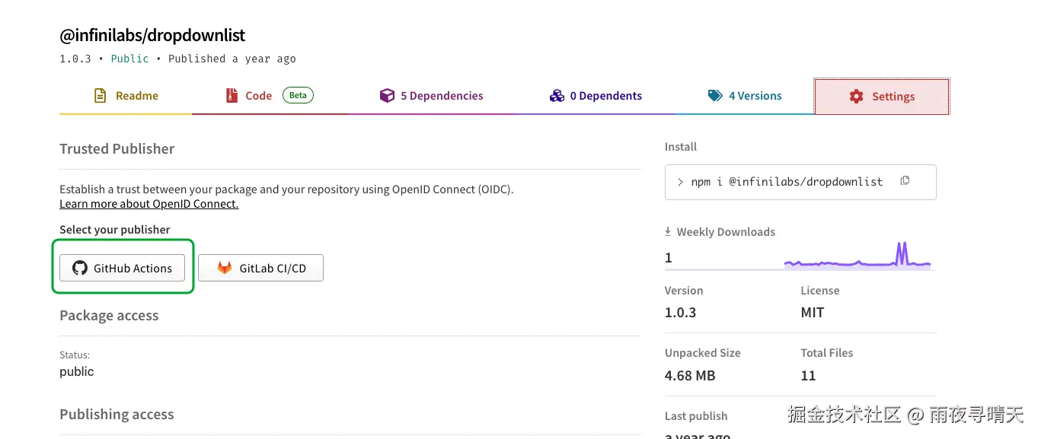Click the Beta badge next to Code

click(298, 95)
